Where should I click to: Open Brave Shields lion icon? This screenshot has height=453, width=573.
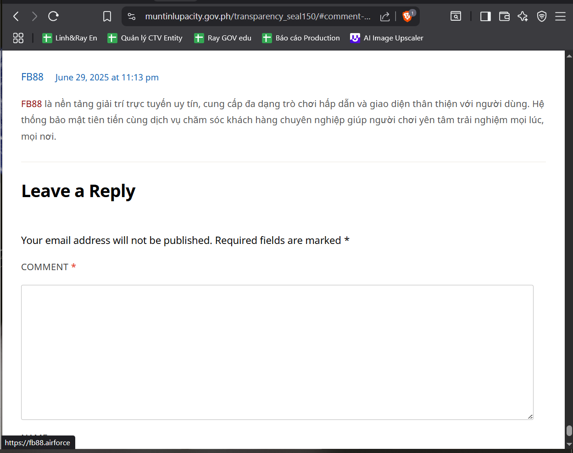407,16
